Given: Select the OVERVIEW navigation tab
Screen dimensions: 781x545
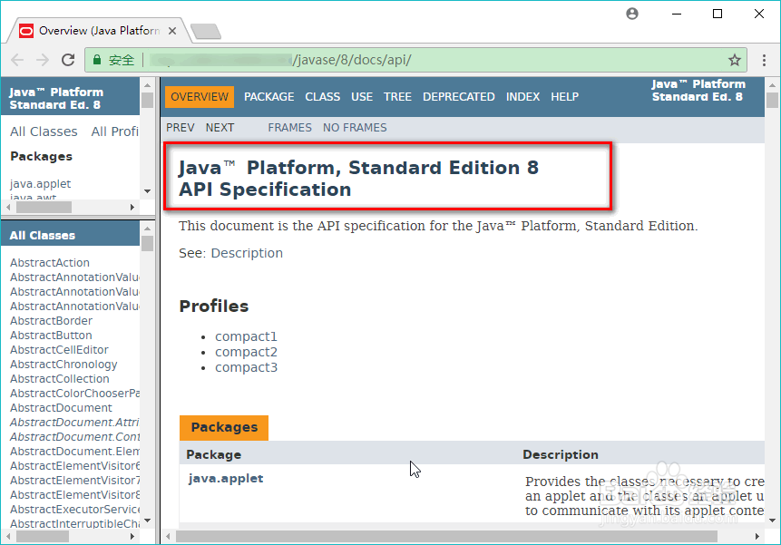Looking at the screenshot, I should (x=200, y=96).
